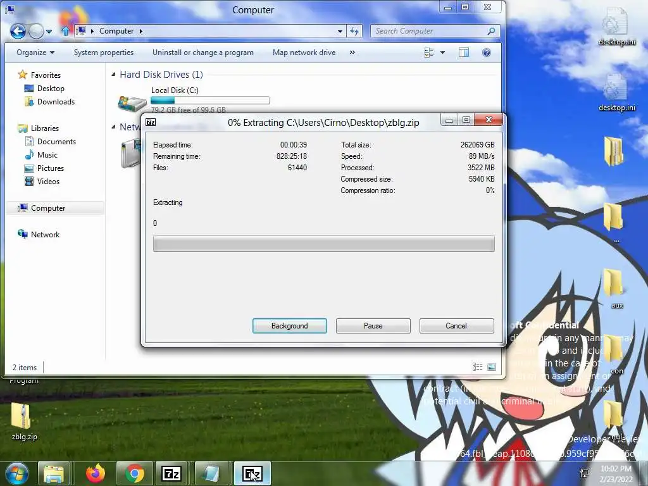Click the network tray icon
648x486 pixels.
pyautogui.click(x=584, y=473)
